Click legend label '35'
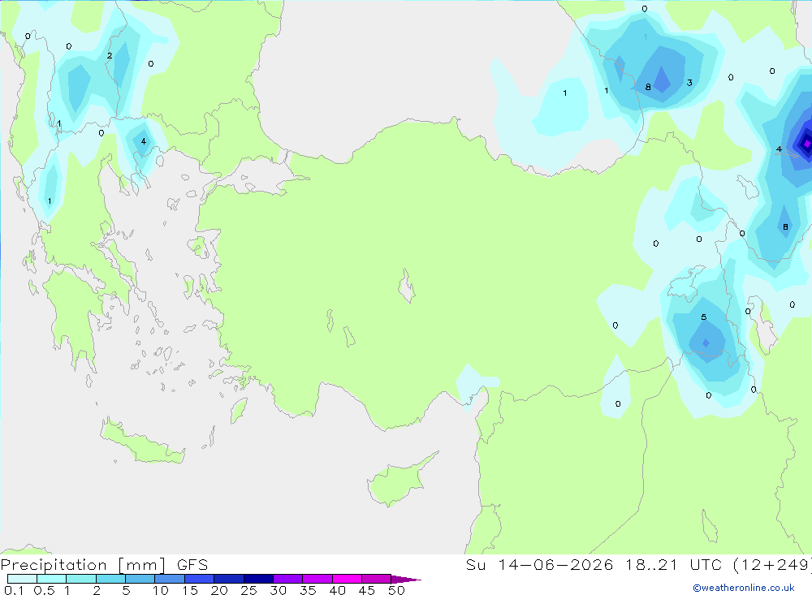The height and width of the screenshot is (595, 812). click(x=308, y=590)
